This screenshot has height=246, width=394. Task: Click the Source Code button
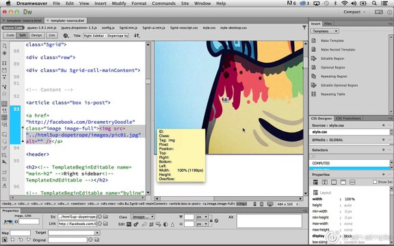pos(13,28)
